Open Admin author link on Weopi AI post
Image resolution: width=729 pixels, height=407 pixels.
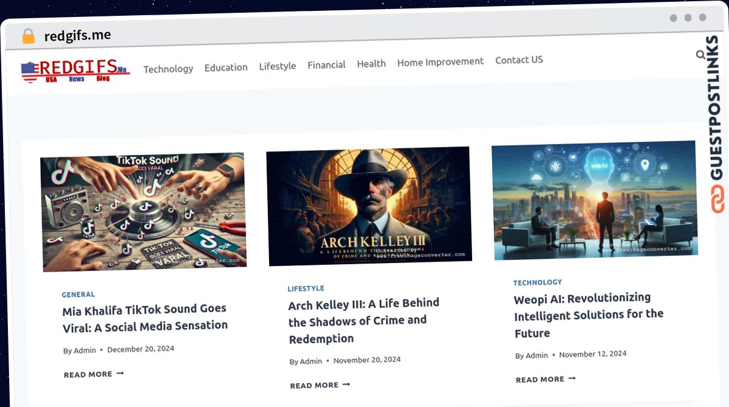[x=536, y=355]
